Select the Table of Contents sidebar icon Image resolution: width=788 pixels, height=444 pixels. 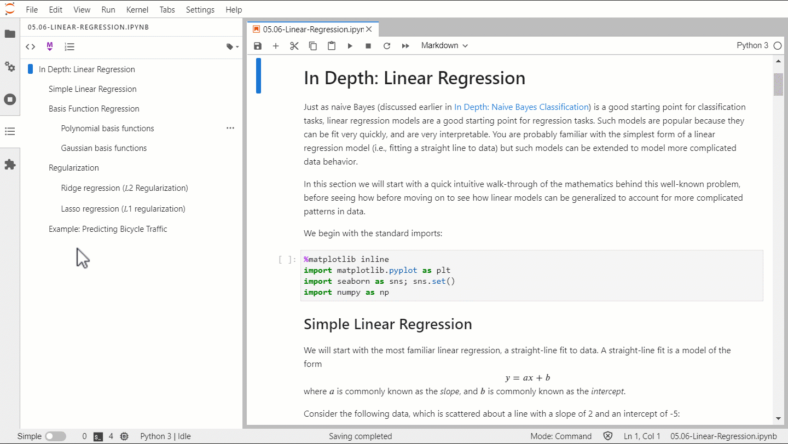[x=10, y=132]
